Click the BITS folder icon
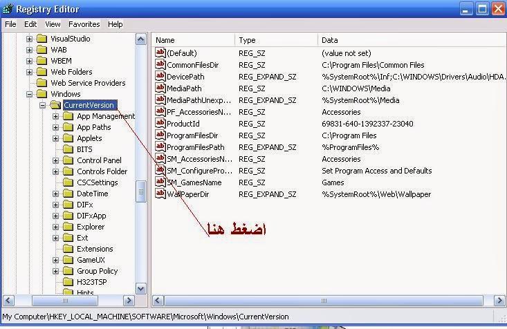Viewport: 507px width, 329px height. [x=68, y=149]
